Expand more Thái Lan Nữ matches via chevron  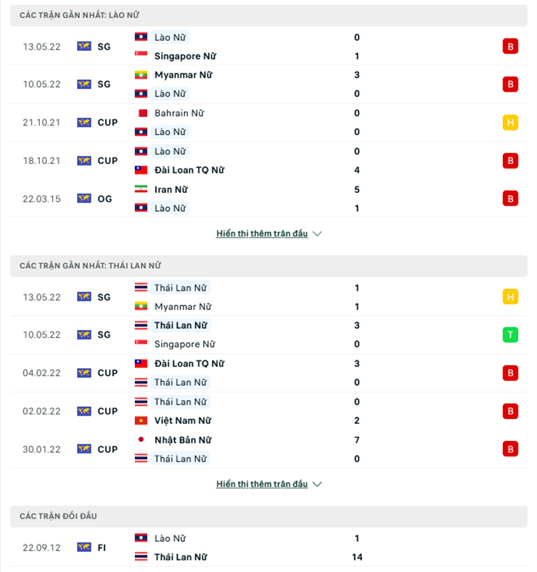pyautogui.click(x=317, y=484)
